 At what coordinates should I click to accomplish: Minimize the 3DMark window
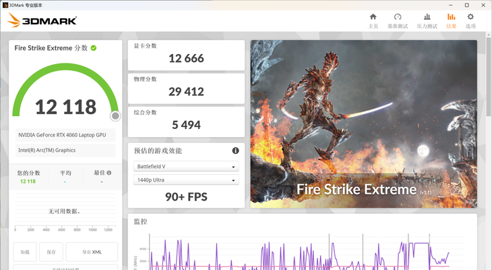click(x=451, y=5)
